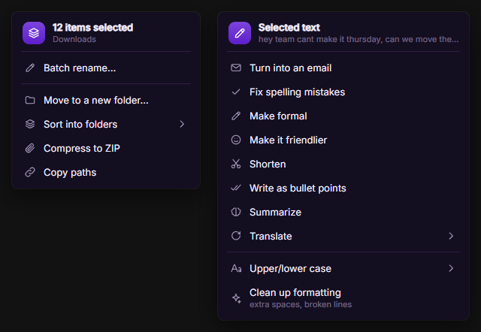
Task: Choose Make it friendlier
Action: click(343, 140)
